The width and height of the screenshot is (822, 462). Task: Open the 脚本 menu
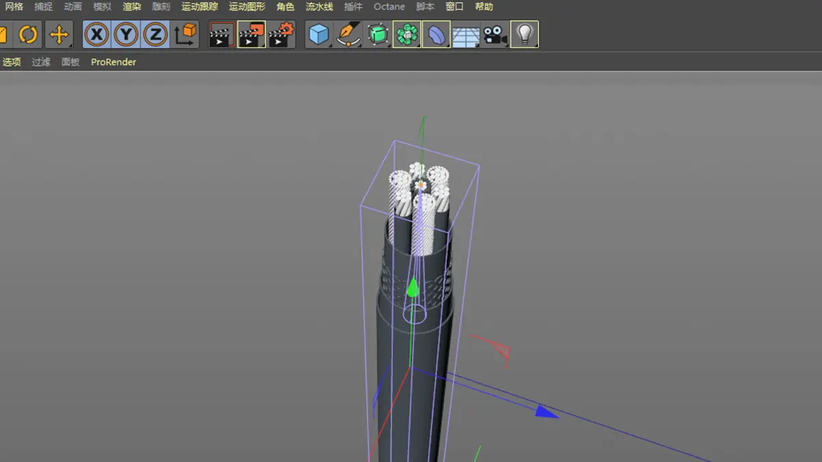pos(425,7)
